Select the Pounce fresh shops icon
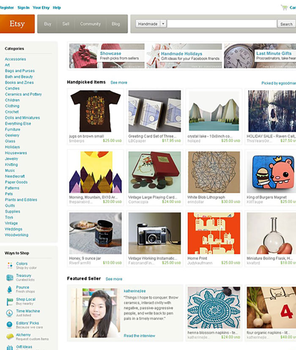Viewport: 296px width, 350px height. pyautogui.click(x=9, y=289)
